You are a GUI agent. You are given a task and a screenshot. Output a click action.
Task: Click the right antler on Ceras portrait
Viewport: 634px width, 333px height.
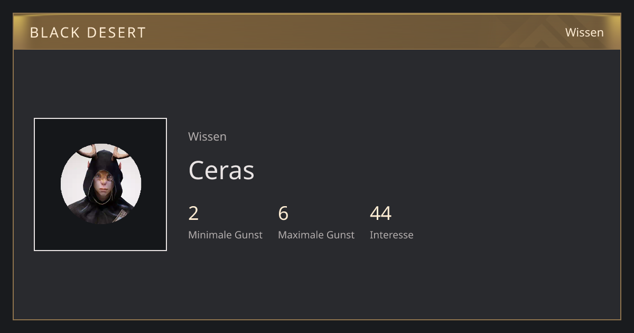click(x=120, y=153)
